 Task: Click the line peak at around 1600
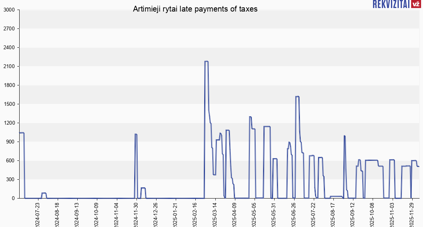pyautogui.click(x=297, y=97)
